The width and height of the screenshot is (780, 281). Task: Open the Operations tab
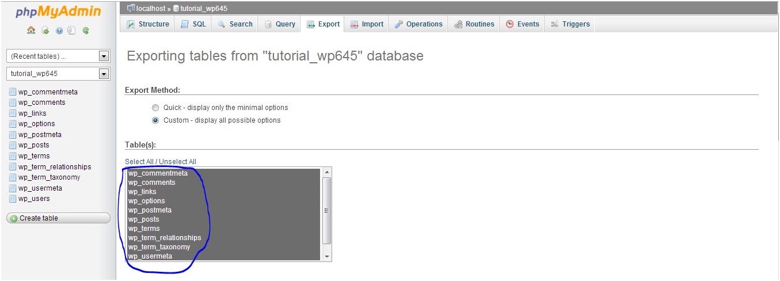(x=418, y=24)
